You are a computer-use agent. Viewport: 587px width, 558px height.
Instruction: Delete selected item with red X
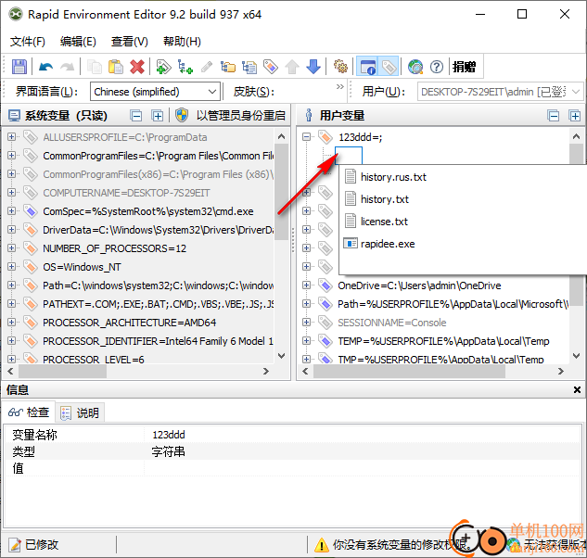click(137, 67)
